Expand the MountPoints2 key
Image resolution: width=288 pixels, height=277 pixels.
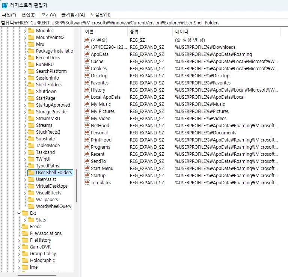pos(25,38)
